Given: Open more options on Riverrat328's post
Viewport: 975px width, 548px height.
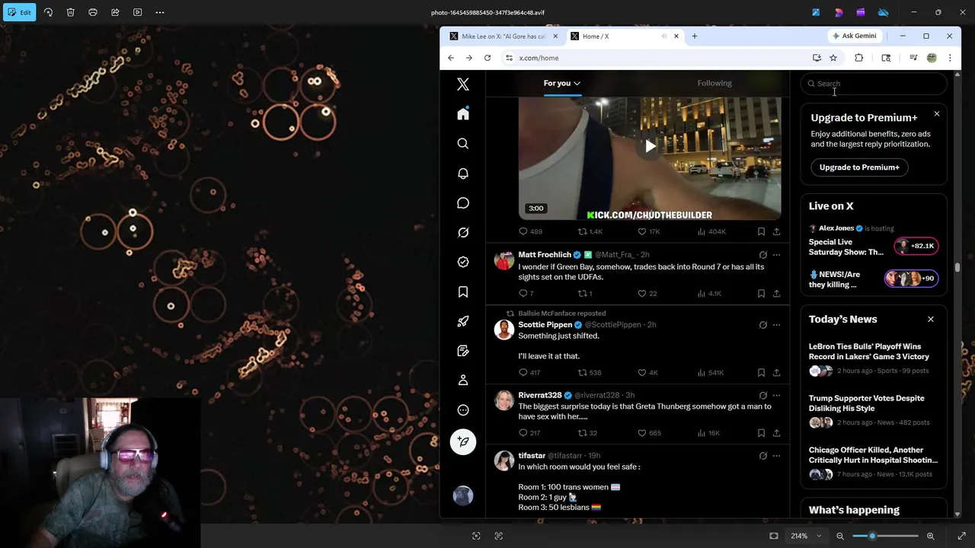Looking at the screenshot, I should point(776,396).
